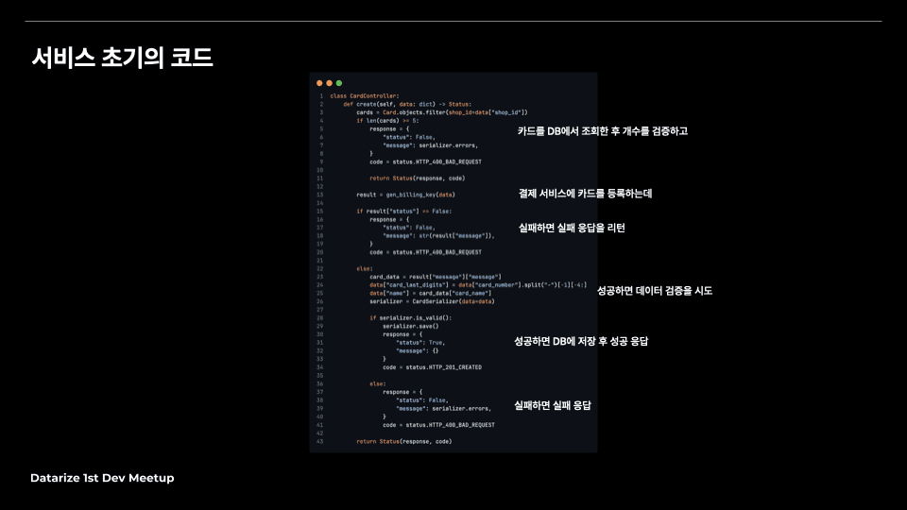Image resolution: width=907 pixels, height=510 pixels.
Task: Click code line "serializer.save()"
Action: coord(411,326)
